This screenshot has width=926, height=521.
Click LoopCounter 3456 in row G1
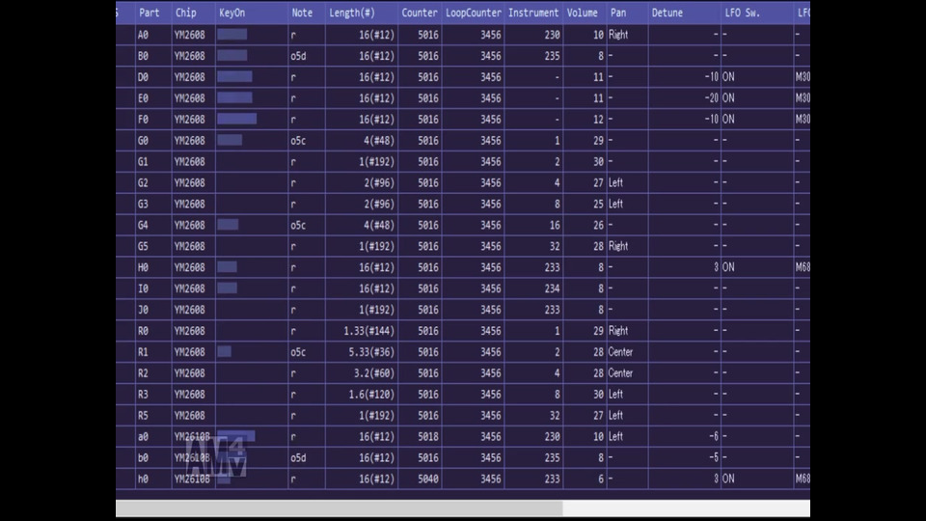click(491, 162)
